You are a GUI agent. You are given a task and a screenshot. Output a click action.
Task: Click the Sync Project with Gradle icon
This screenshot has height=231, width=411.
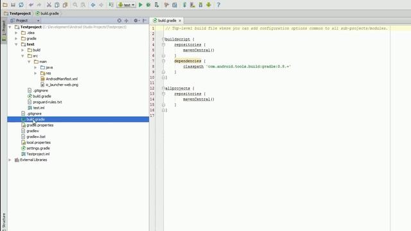(x=184, y=4)
